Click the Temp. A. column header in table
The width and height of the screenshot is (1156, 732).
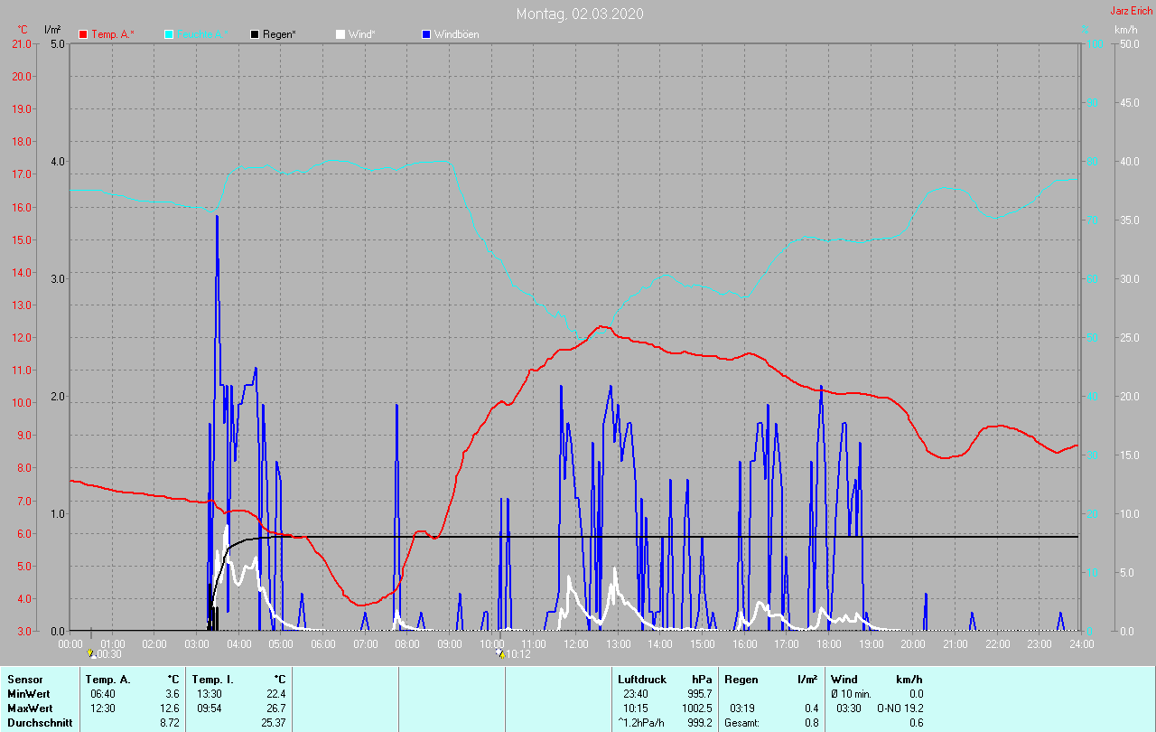pyautogui.click(x=107, y=680)
